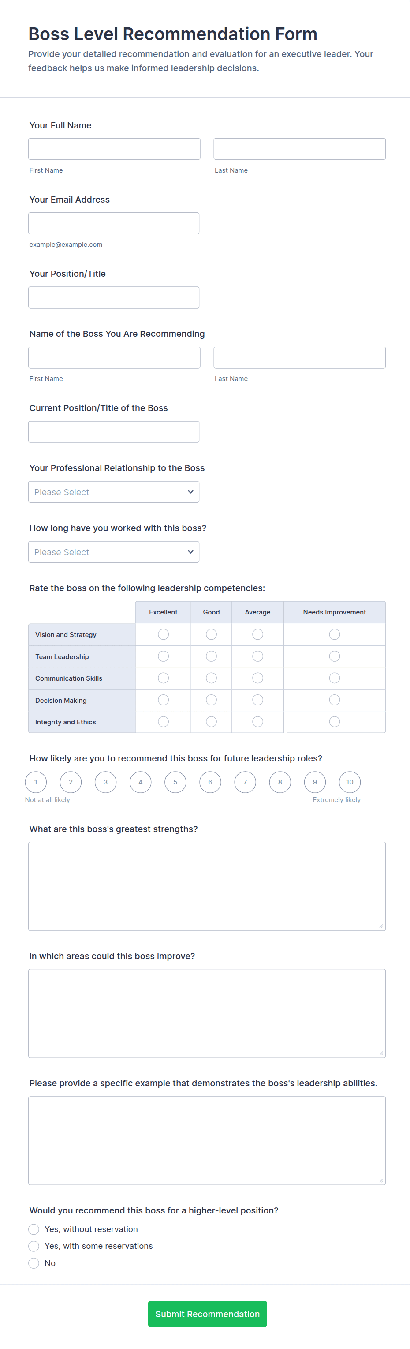The width and height of the screenshot is (410, 1349).
Task: Click the greatest strengths text area
Action: click(207, 886)
